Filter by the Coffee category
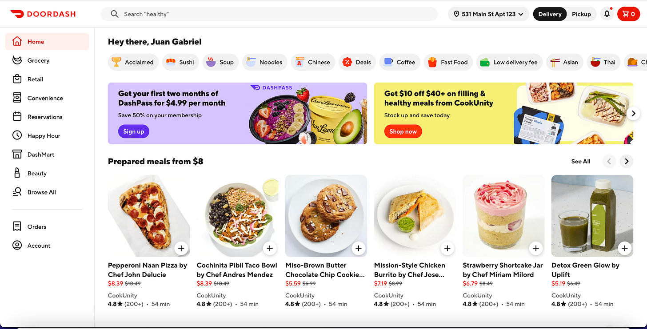The image size is (647, 329). coord(399,62)
